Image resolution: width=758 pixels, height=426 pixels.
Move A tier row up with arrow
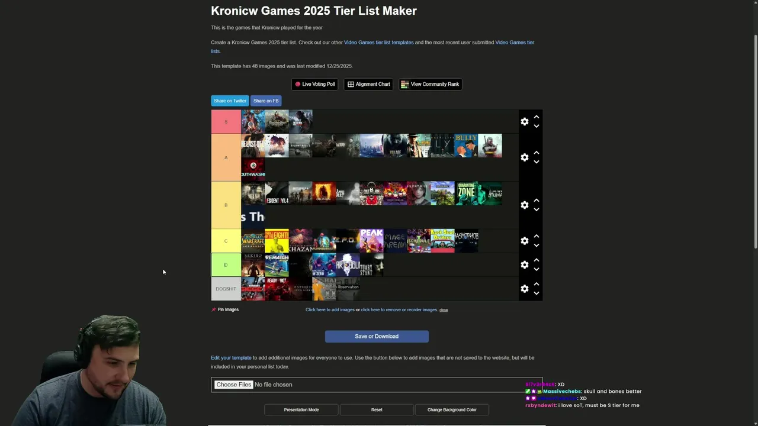coord(536,153)
